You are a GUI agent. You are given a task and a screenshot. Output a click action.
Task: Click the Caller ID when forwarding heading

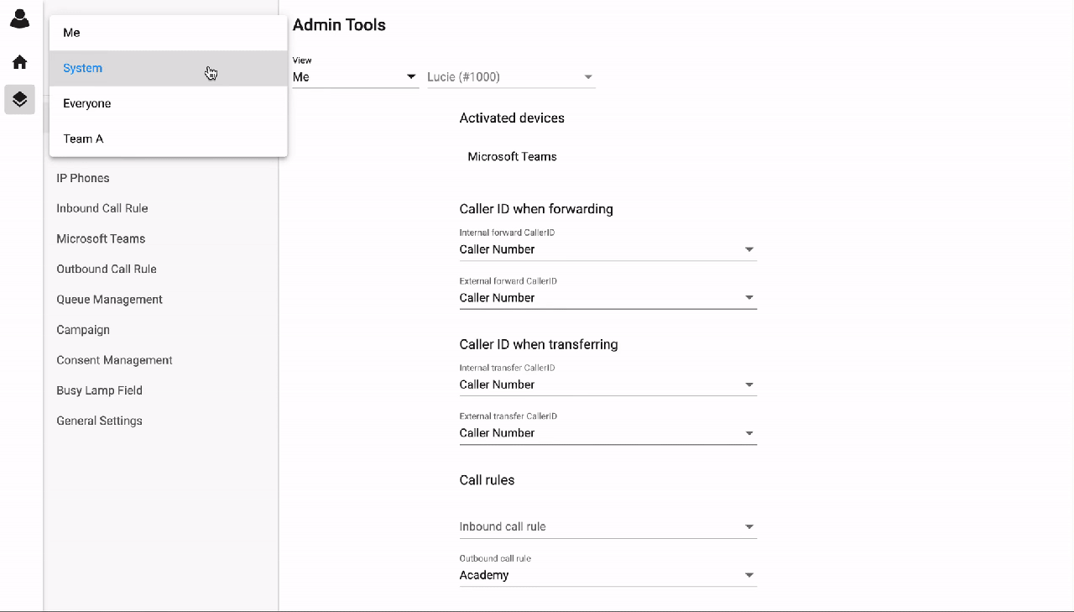point(536,209)
